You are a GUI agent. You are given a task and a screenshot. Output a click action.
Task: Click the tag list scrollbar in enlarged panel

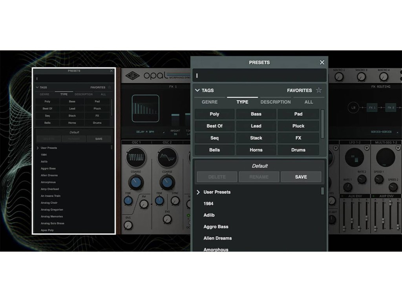click(x=323, y=124)
